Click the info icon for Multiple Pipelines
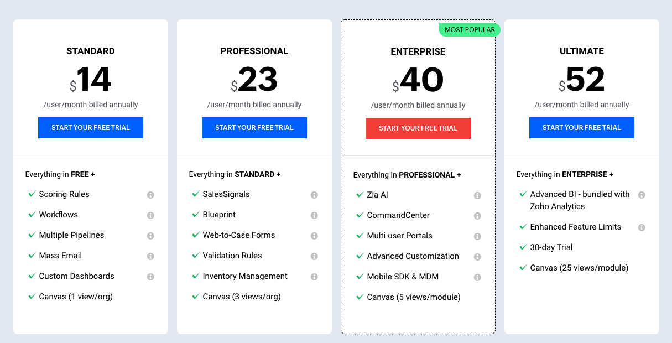Screen dimensions: 672x343 coord(150,236)
